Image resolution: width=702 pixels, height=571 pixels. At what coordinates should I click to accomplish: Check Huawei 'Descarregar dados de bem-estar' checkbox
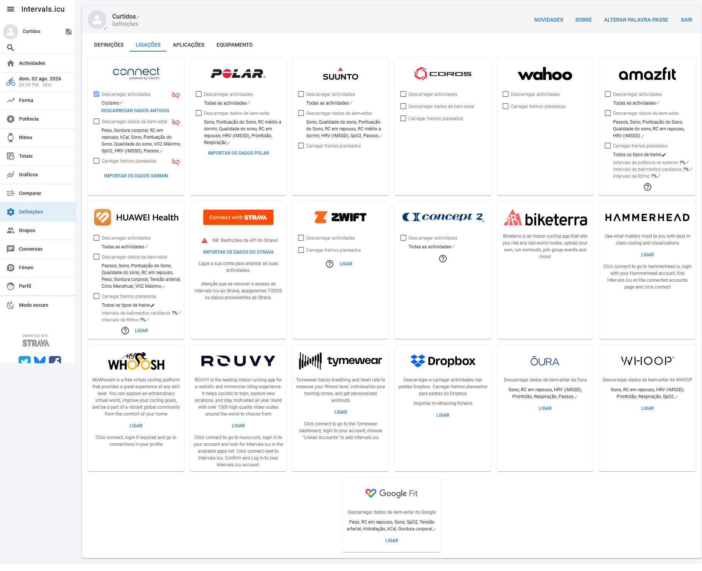click(x=97, y=257)
